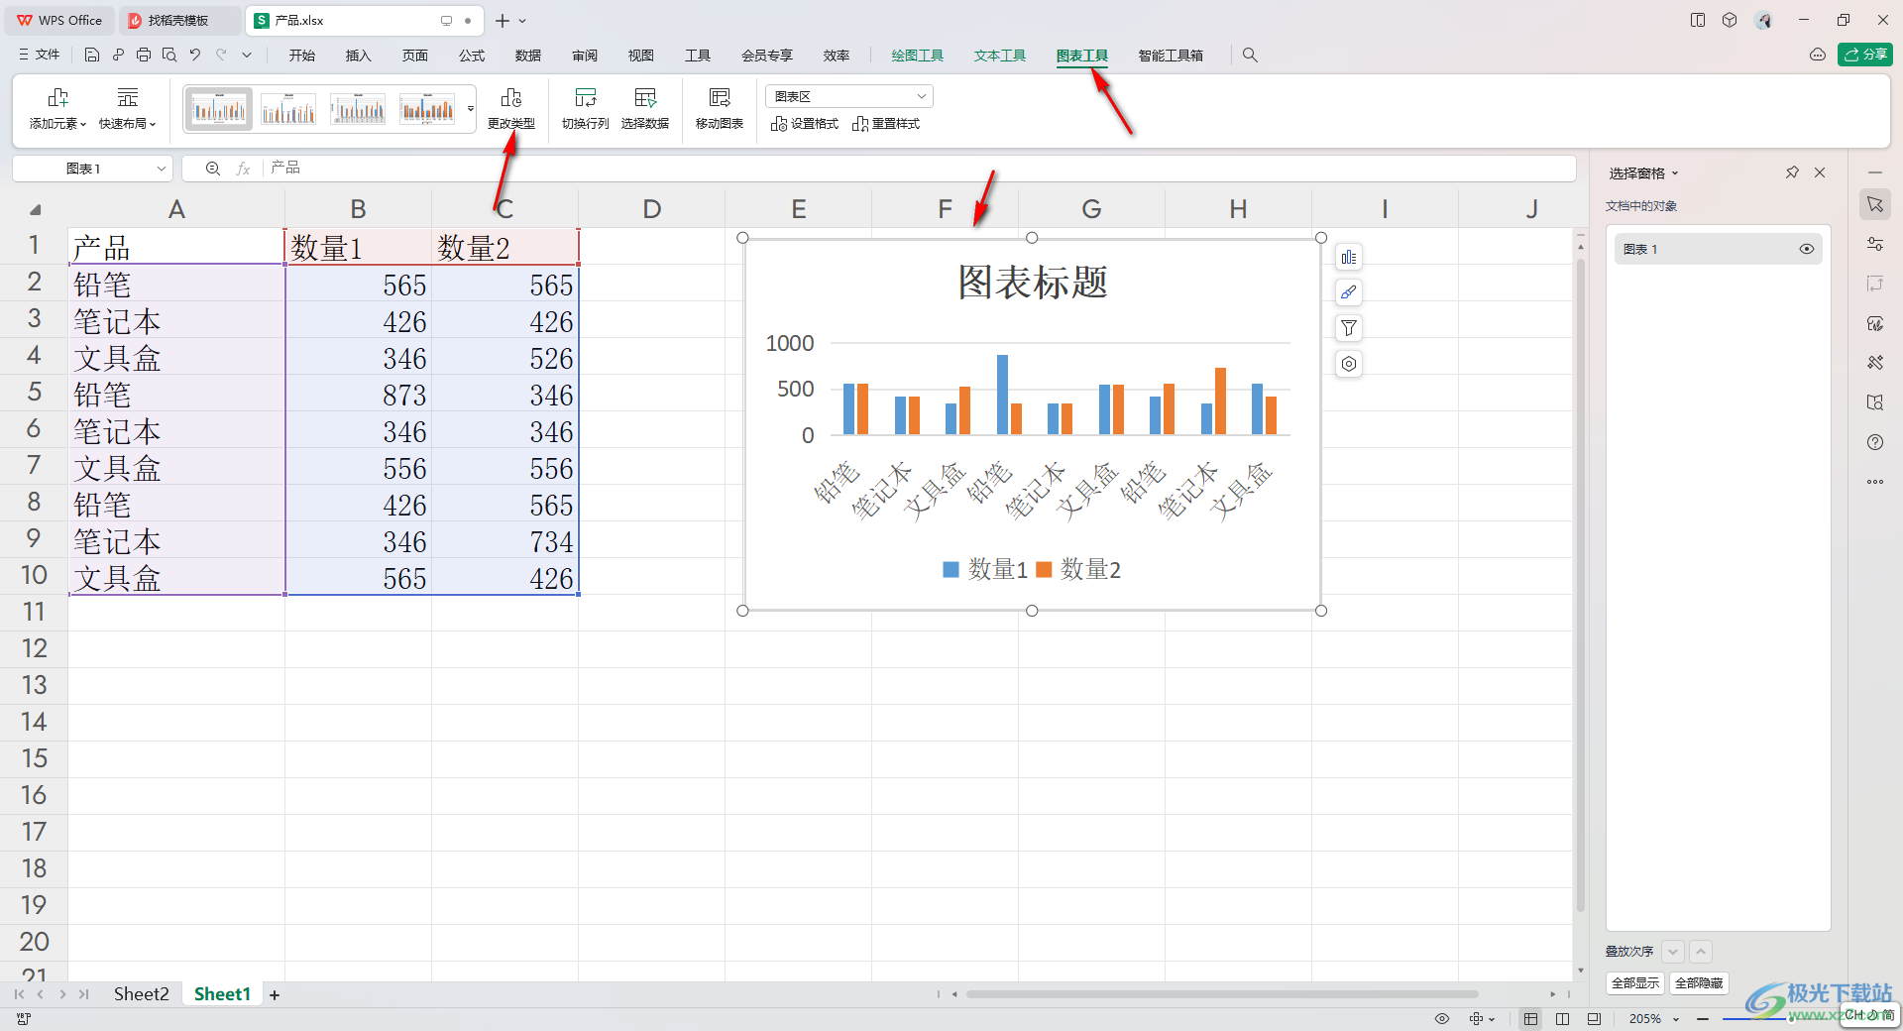Switch to 绘图工具 tab
Screen dimensions: 1903x1031
[917, 56]
